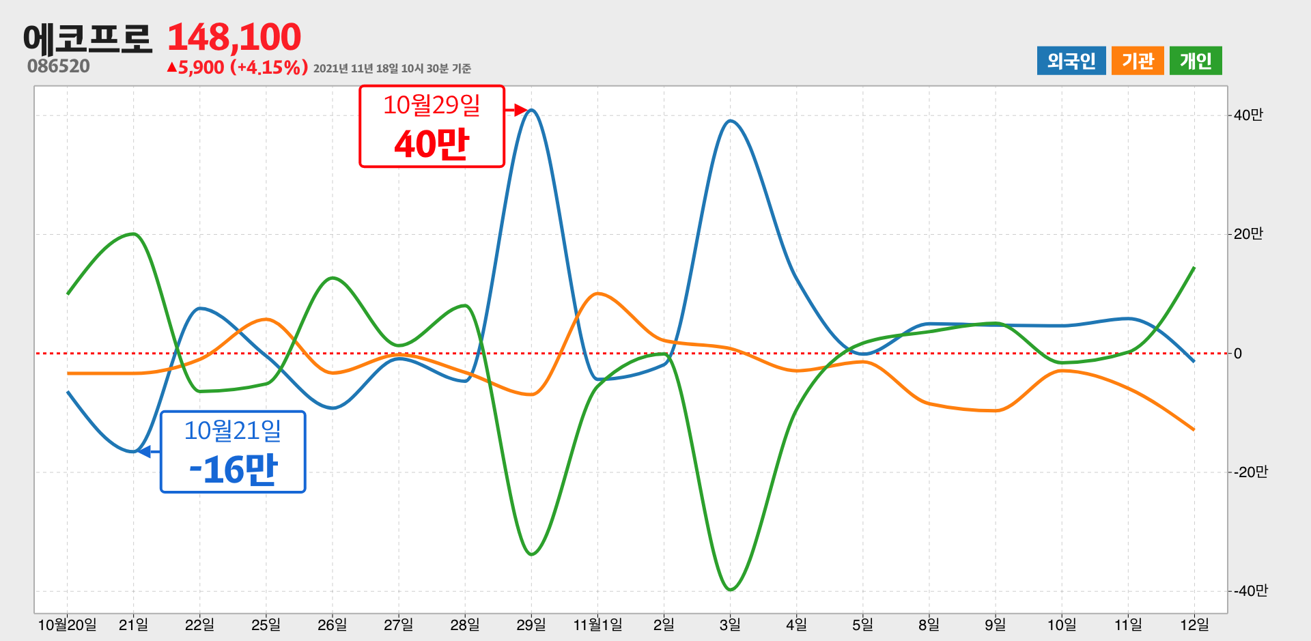The width and height of the screenshot is (1311, 641).
Task: Click the x-axis label 8일
Action: 929,625
